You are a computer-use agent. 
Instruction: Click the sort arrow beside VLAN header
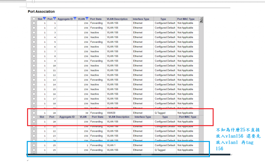click(x=87, y=18)
